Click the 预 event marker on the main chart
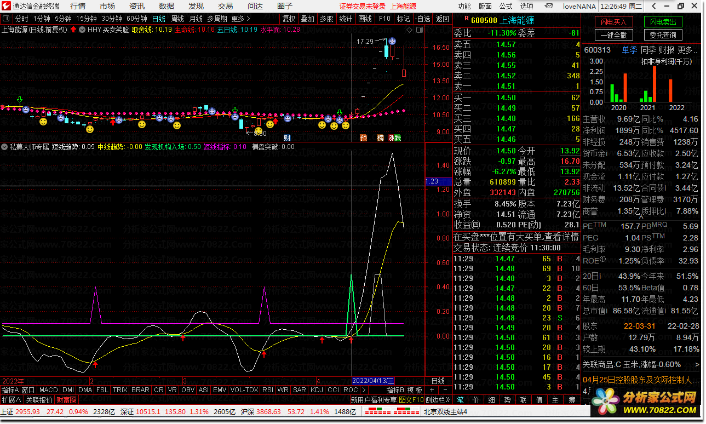Image resolution: width=706 pixels, height=424 pixels. pyautogui.click(x=364, y=137)
